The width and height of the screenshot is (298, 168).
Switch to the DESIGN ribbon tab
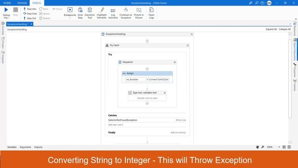(x=22, y=3)
